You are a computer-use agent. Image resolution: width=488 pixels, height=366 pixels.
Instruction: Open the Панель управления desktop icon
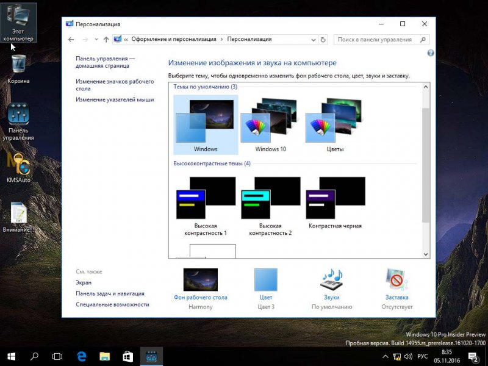tap(18, 122)
